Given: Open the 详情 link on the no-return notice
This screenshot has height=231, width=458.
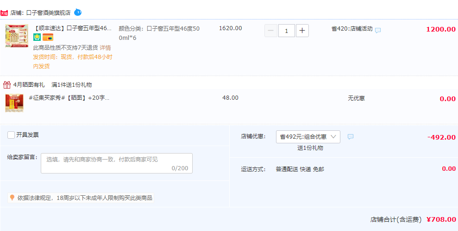Looking at the screenshot, I should pyautogui.click(x=105, y=48).
